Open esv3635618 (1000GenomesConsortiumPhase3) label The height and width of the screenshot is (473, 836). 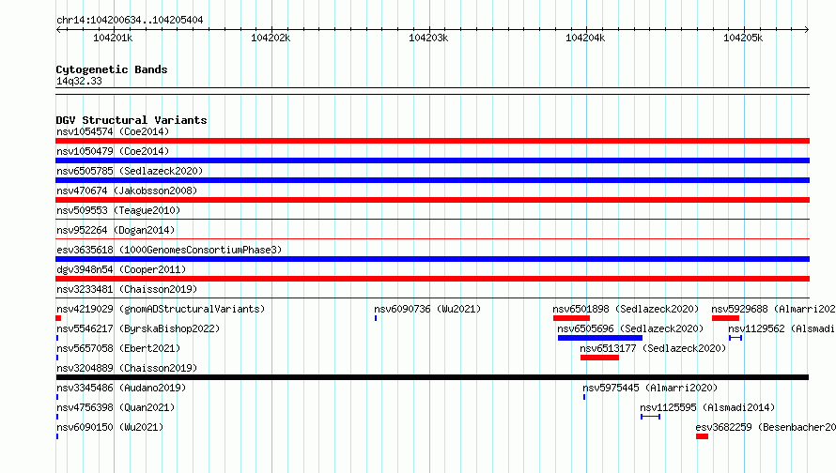(x=169, y=250)
